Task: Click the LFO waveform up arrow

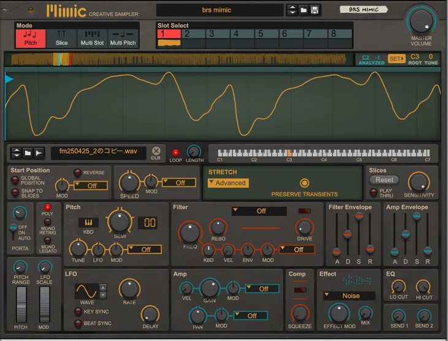Action: point(103,287)
